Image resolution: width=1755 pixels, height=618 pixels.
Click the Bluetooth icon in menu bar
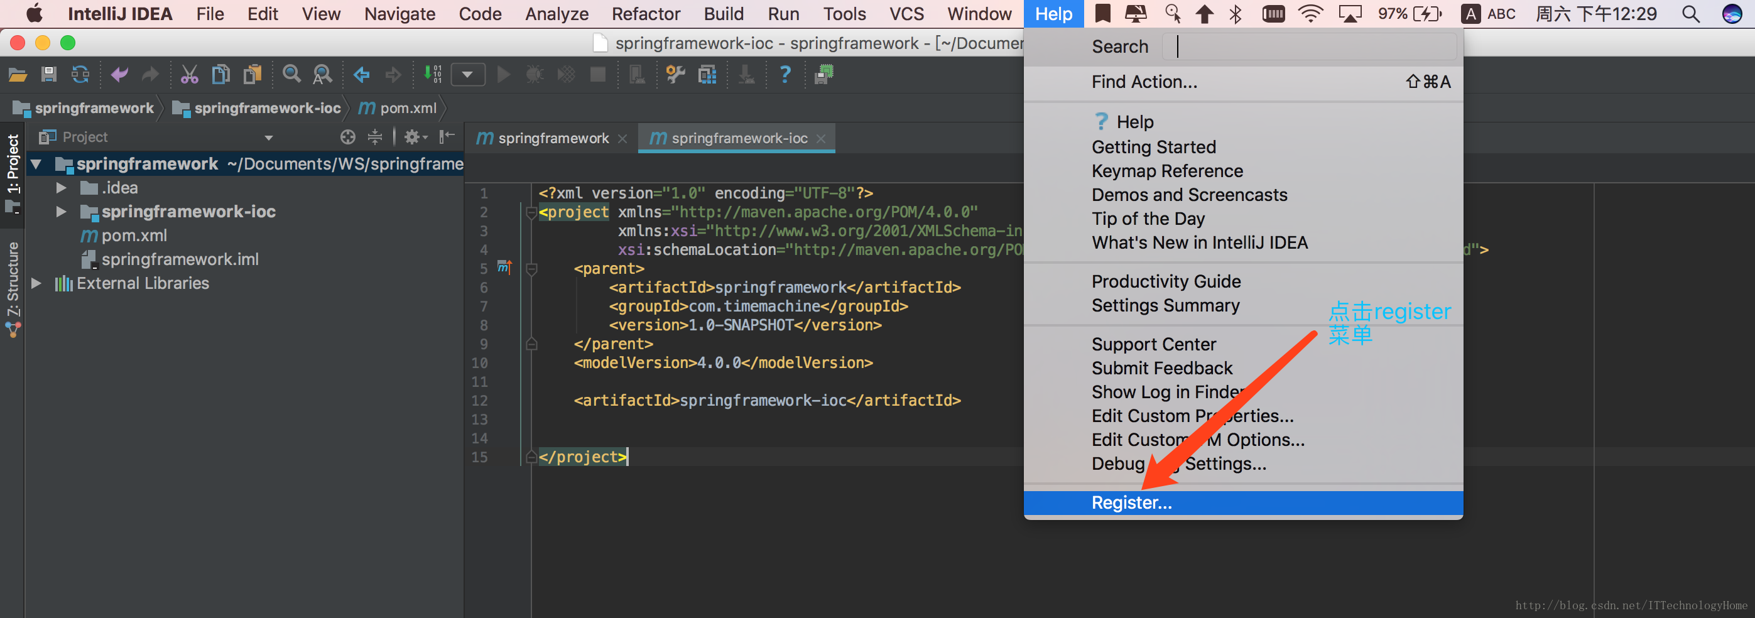pyautogui.click(x=1235, y=14)
